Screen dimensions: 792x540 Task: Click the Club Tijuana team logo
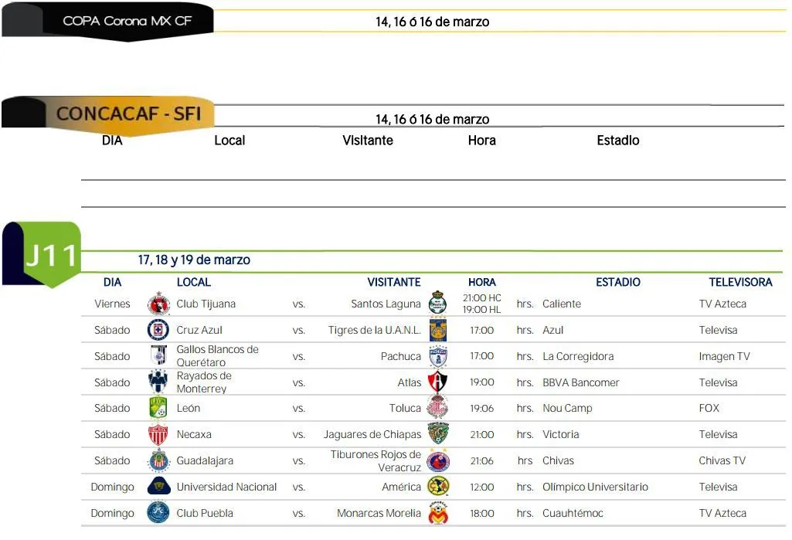[x=158, y=304]
